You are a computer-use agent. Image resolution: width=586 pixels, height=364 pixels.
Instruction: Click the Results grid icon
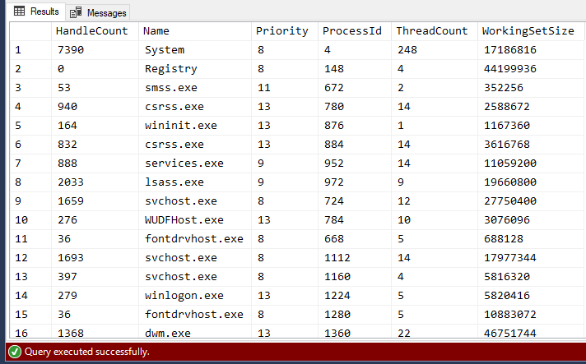[x=19, y=12]
